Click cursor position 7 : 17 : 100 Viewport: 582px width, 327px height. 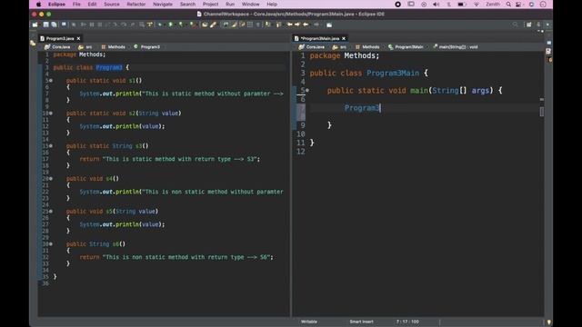click(x=407, y=322)
